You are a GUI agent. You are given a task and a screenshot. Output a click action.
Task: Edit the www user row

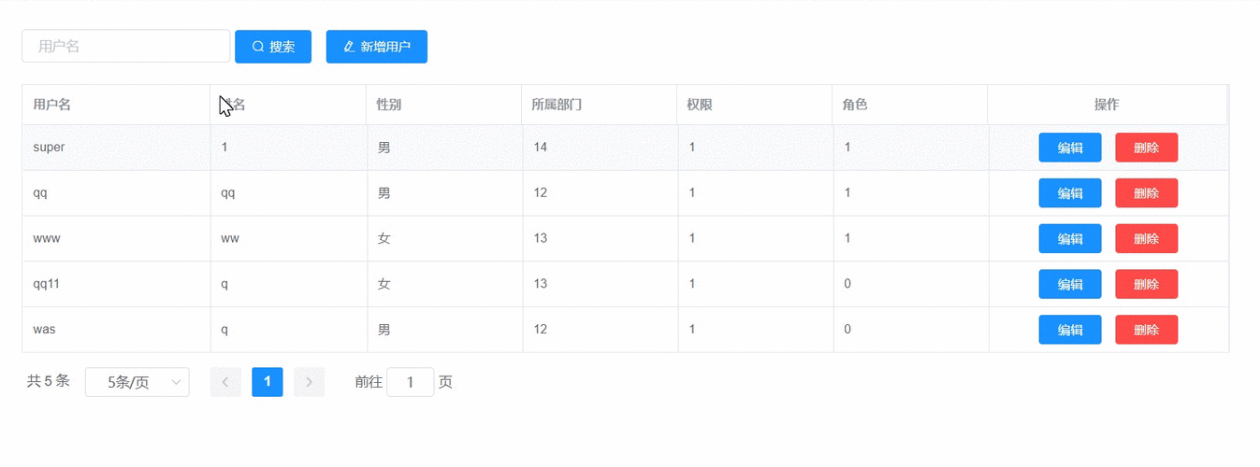pyautogui.click(x=1070, y=238)
